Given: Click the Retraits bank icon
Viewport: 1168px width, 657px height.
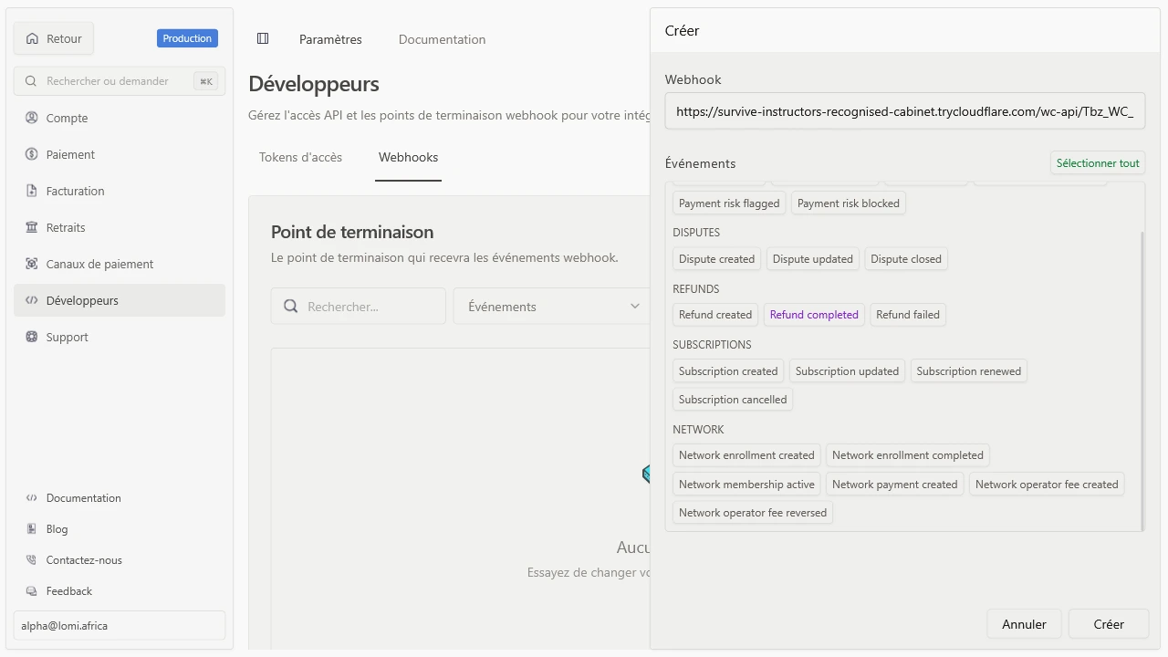Looking at the screenshot, I should tap(32, 227).
